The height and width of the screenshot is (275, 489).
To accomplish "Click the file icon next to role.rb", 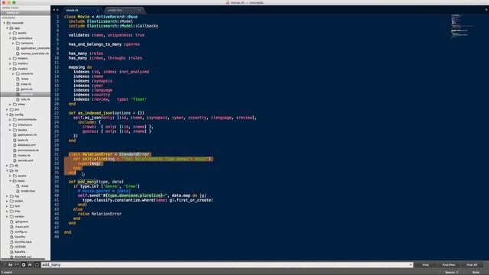I will tap(18, 99).
